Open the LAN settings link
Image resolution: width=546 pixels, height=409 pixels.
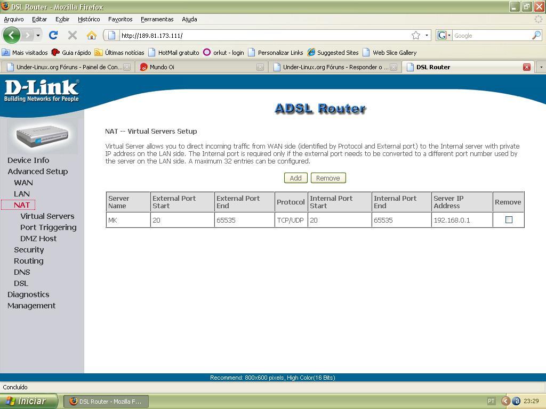(x=21, y=194)
